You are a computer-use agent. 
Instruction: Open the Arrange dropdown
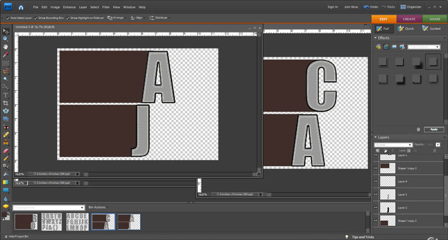[116, 18]
